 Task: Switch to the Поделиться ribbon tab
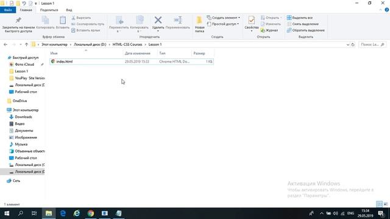(49, 10)
